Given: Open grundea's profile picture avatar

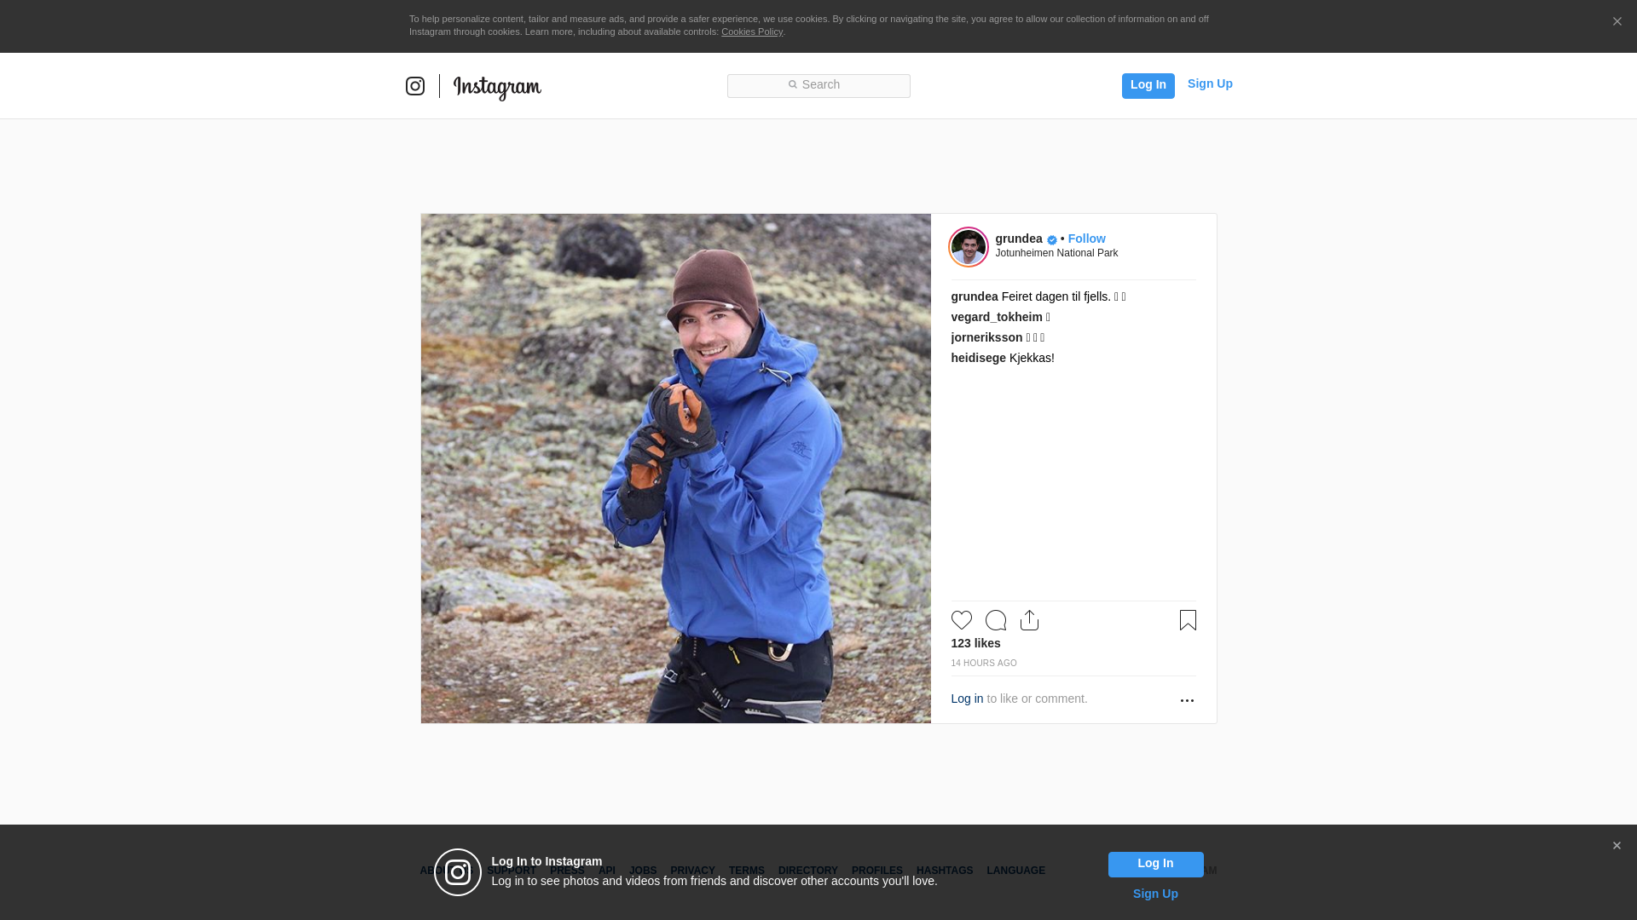Looking at the screenshot, I should click(969, 247).
